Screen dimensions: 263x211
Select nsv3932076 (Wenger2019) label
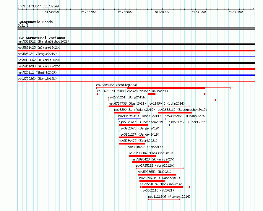pyautogui.click(x=139, y=128)
